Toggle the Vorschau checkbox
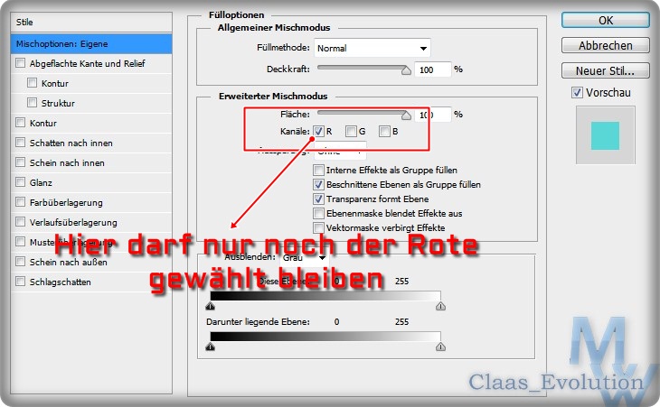 pos(577,93)
